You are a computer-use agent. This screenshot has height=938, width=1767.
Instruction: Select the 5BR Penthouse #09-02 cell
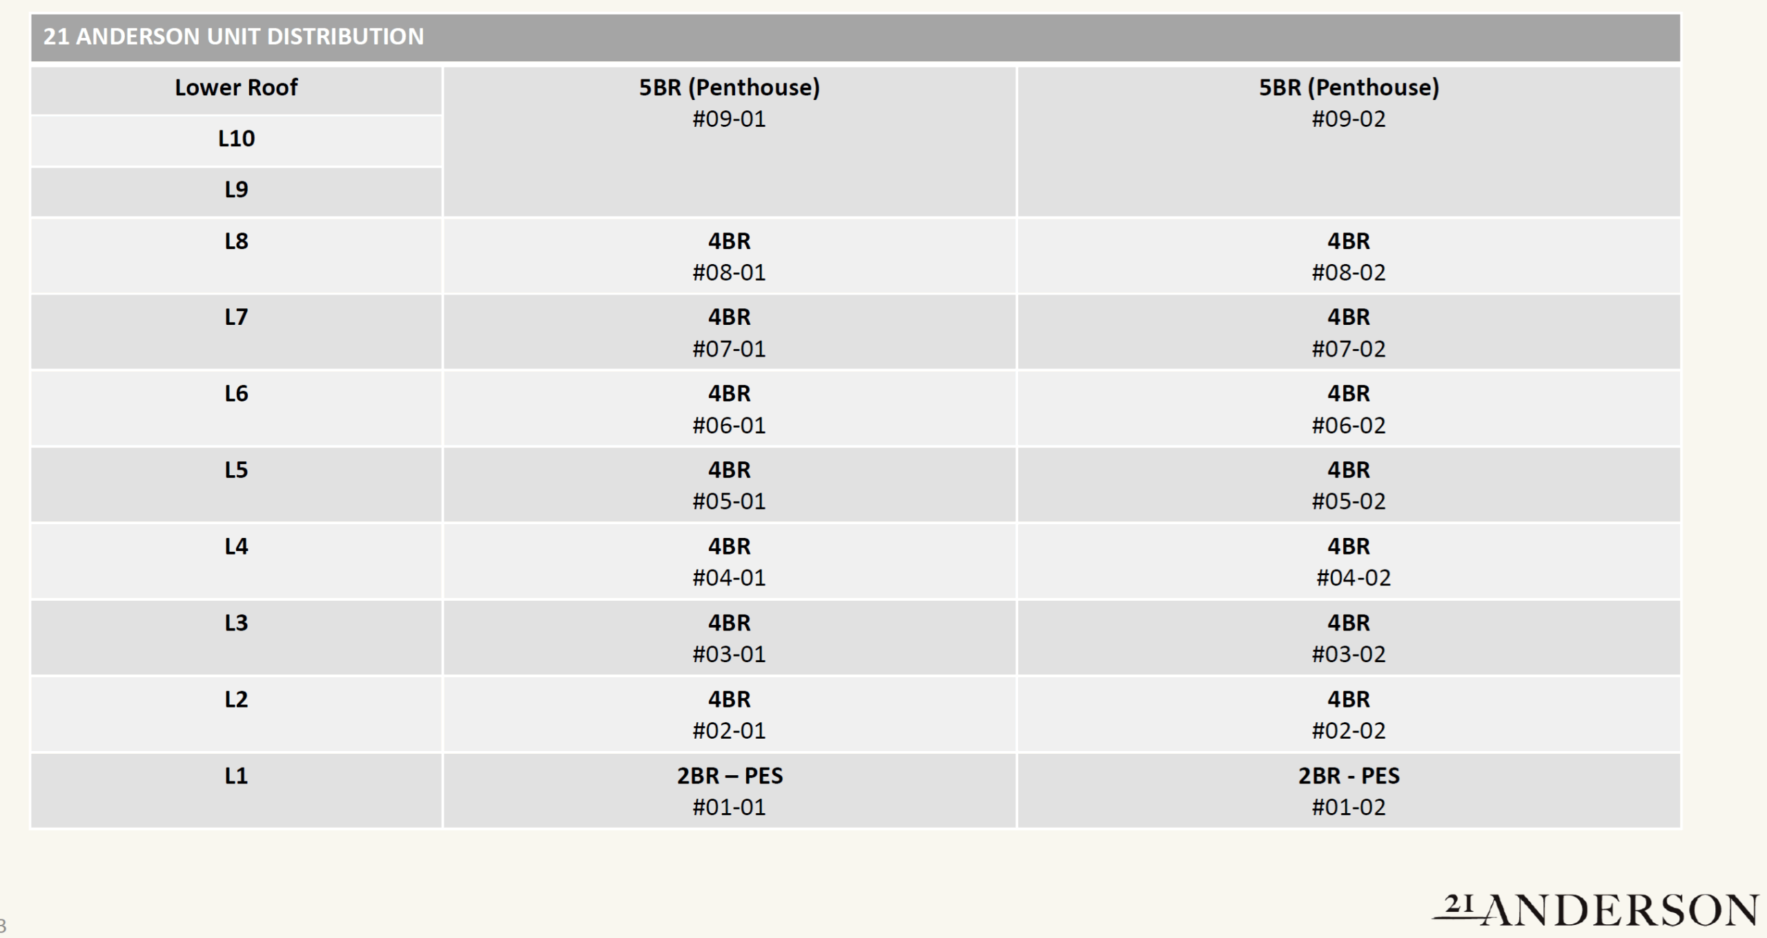pos(1348,103)
